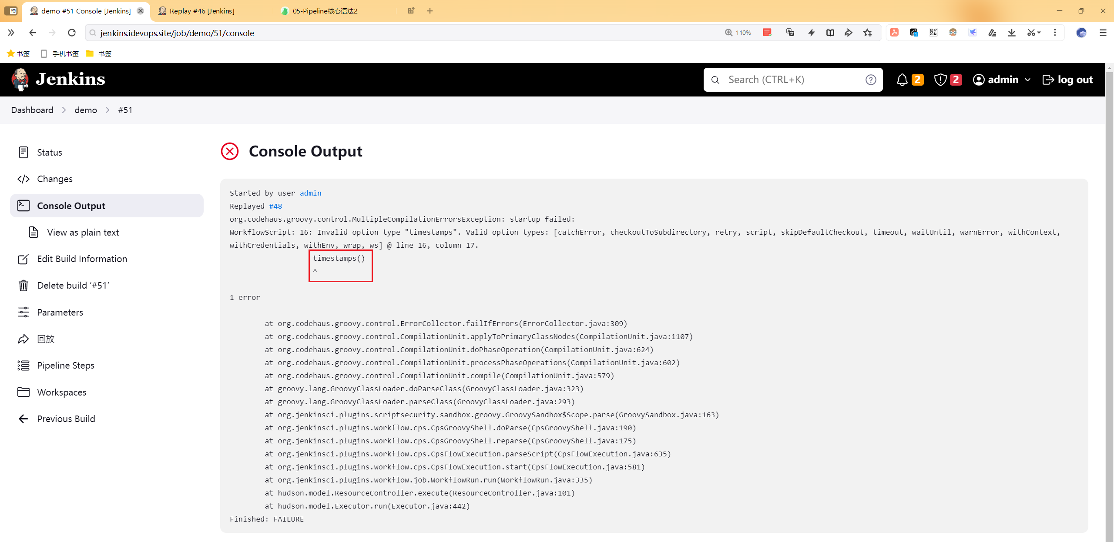Click the browser back arrow

(33, 33)
